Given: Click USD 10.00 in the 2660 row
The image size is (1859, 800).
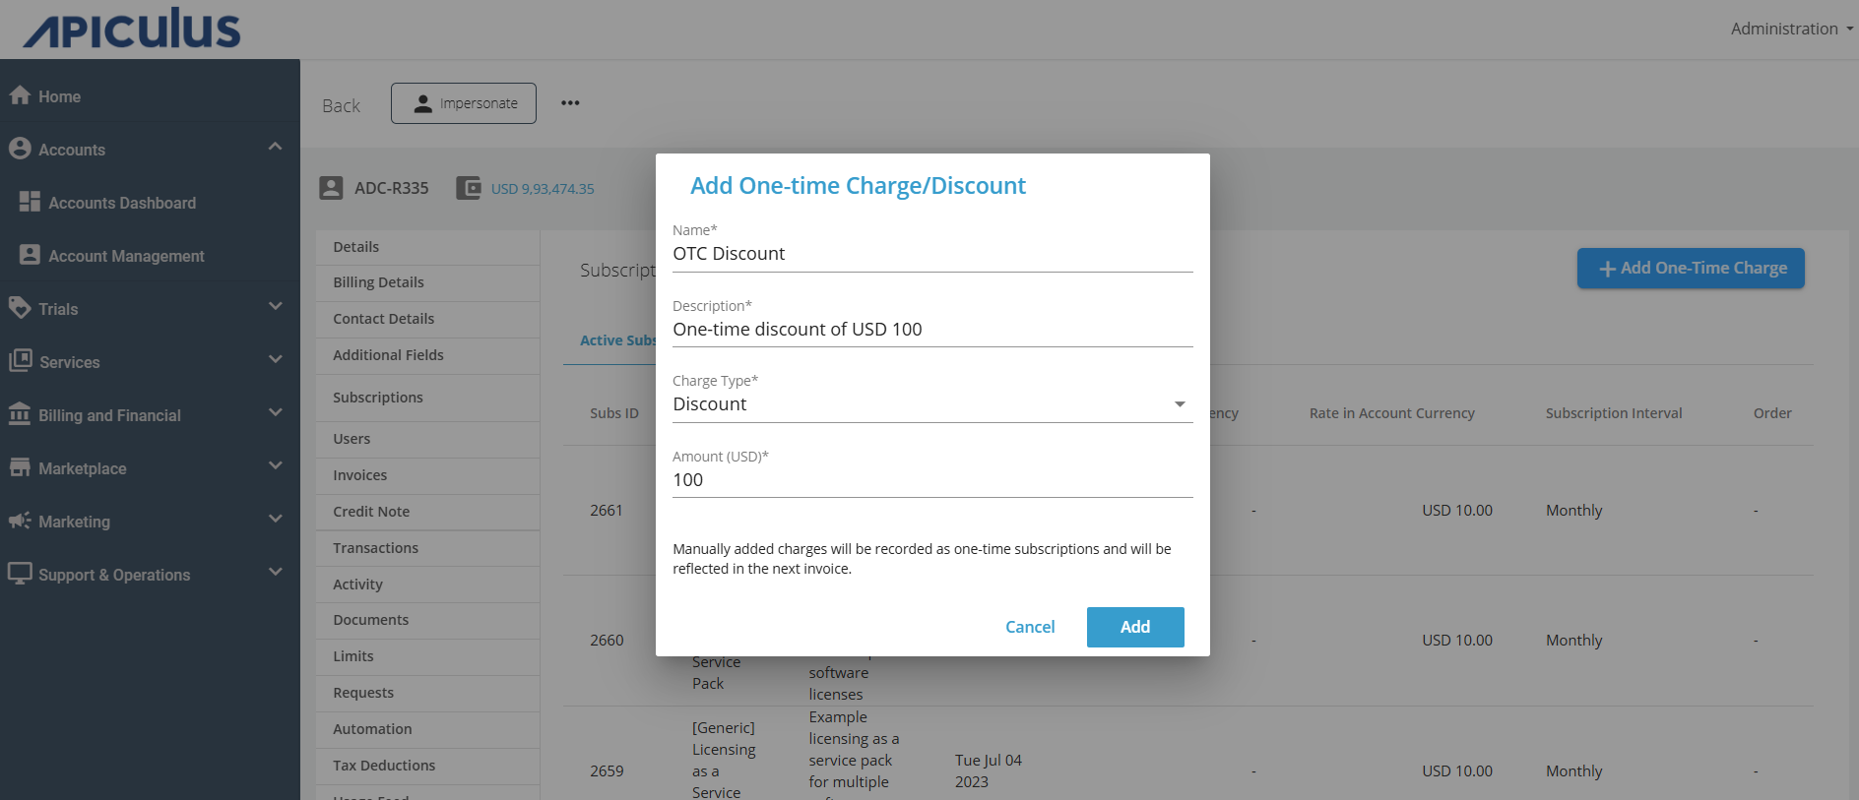Looking at the screenshot, I should 1457,640.
